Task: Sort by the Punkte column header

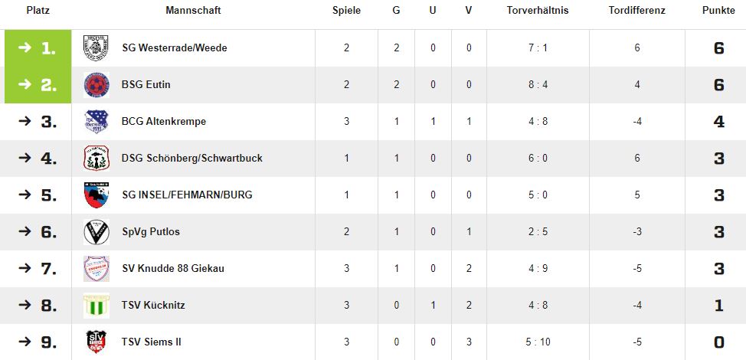Action: click(718, 11)
